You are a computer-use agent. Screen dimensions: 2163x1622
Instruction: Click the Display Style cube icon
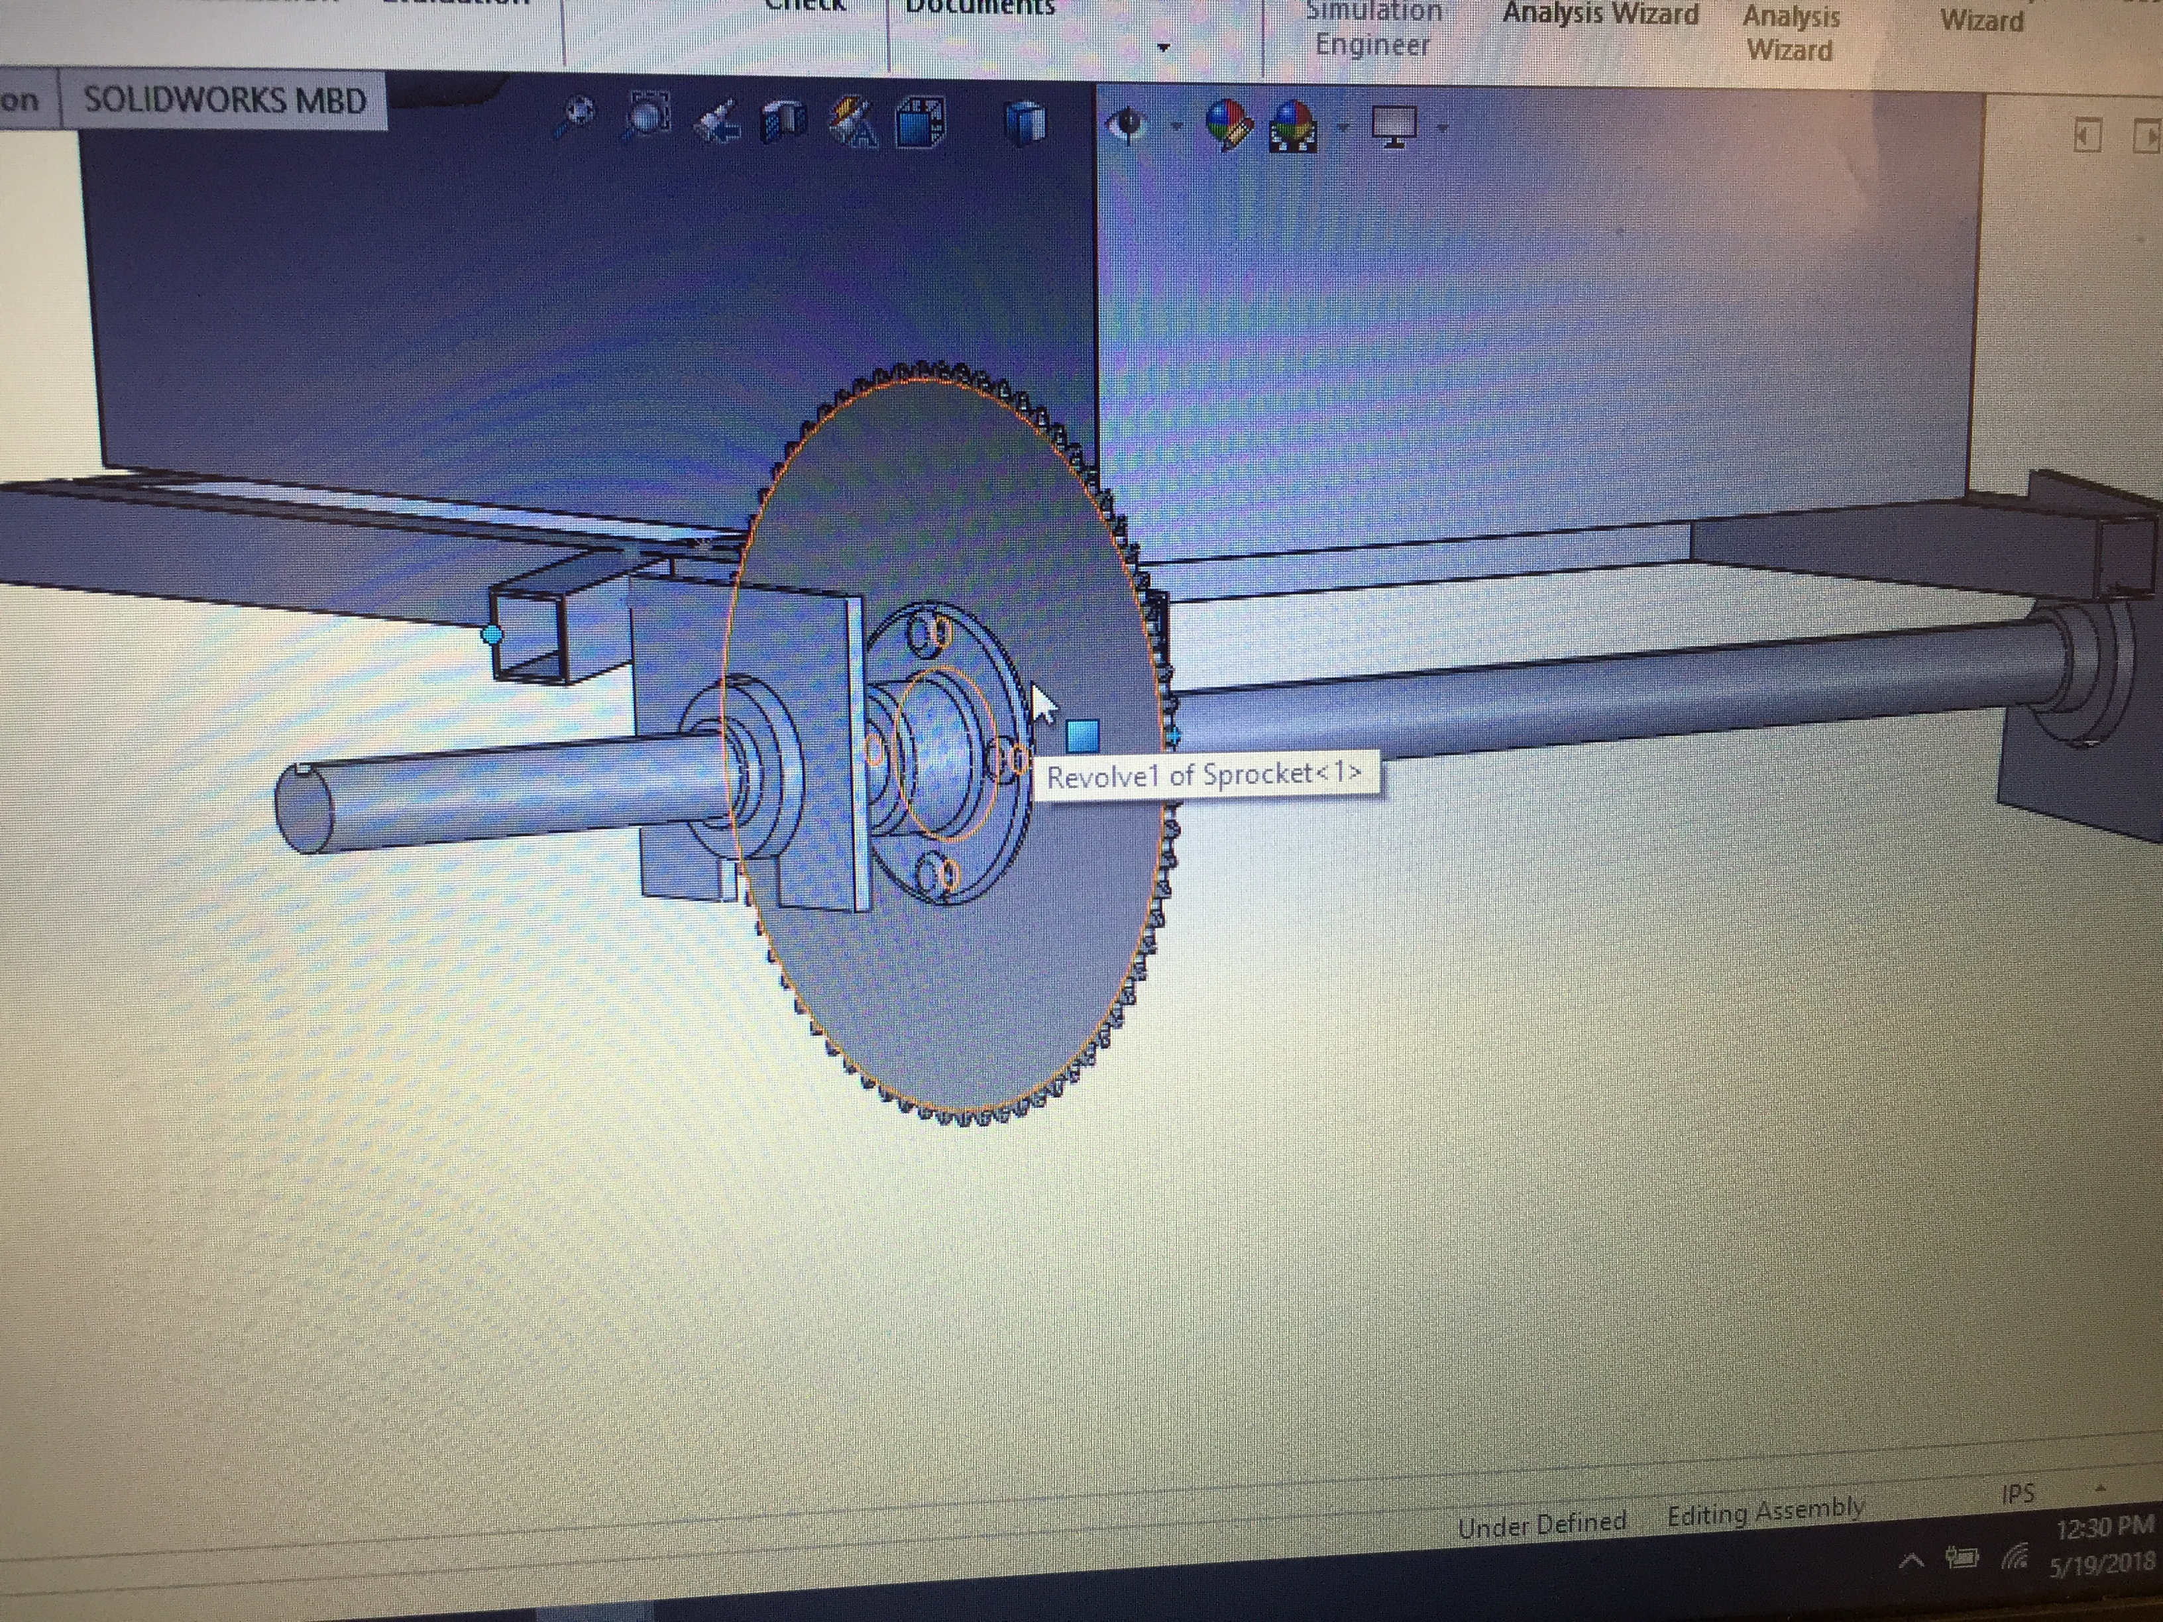tap(1025, 123)
